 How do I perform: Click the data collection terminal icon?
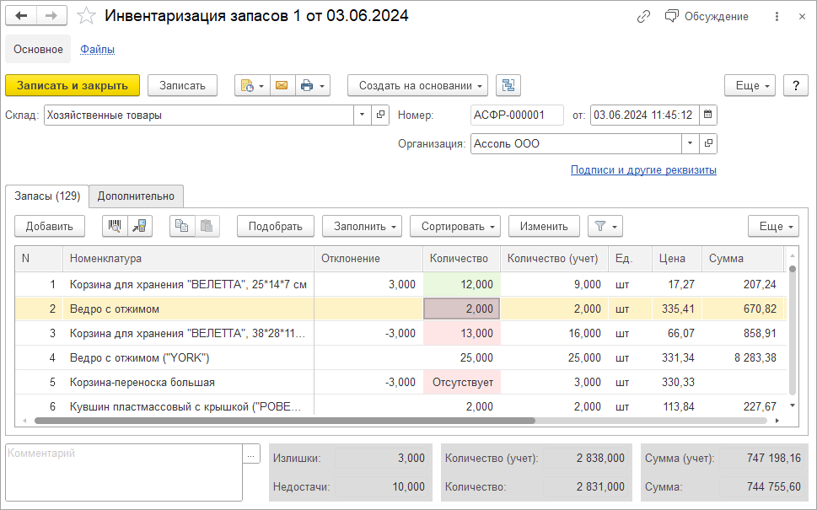pyautogui.click(x=140, y=226)
